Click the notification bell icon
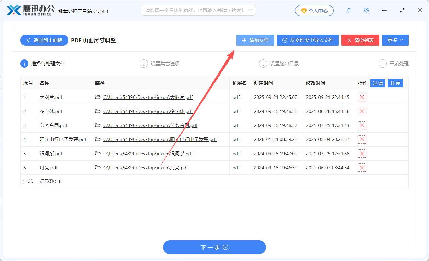Image resolution: width=429 pixels, height=261 pixels. click(348, 10)
